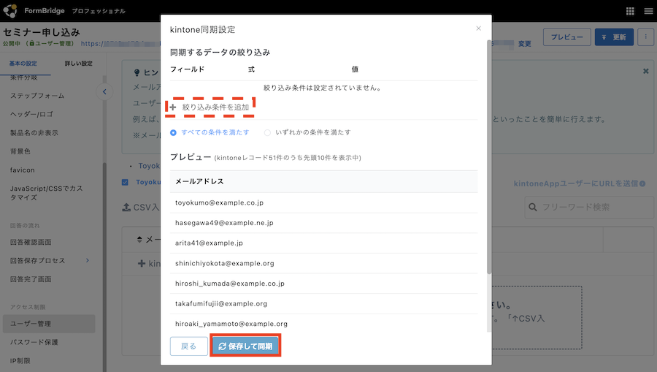657x372 pixels.
Task: Open the プレビュー button in header
Action: (566, 37)
